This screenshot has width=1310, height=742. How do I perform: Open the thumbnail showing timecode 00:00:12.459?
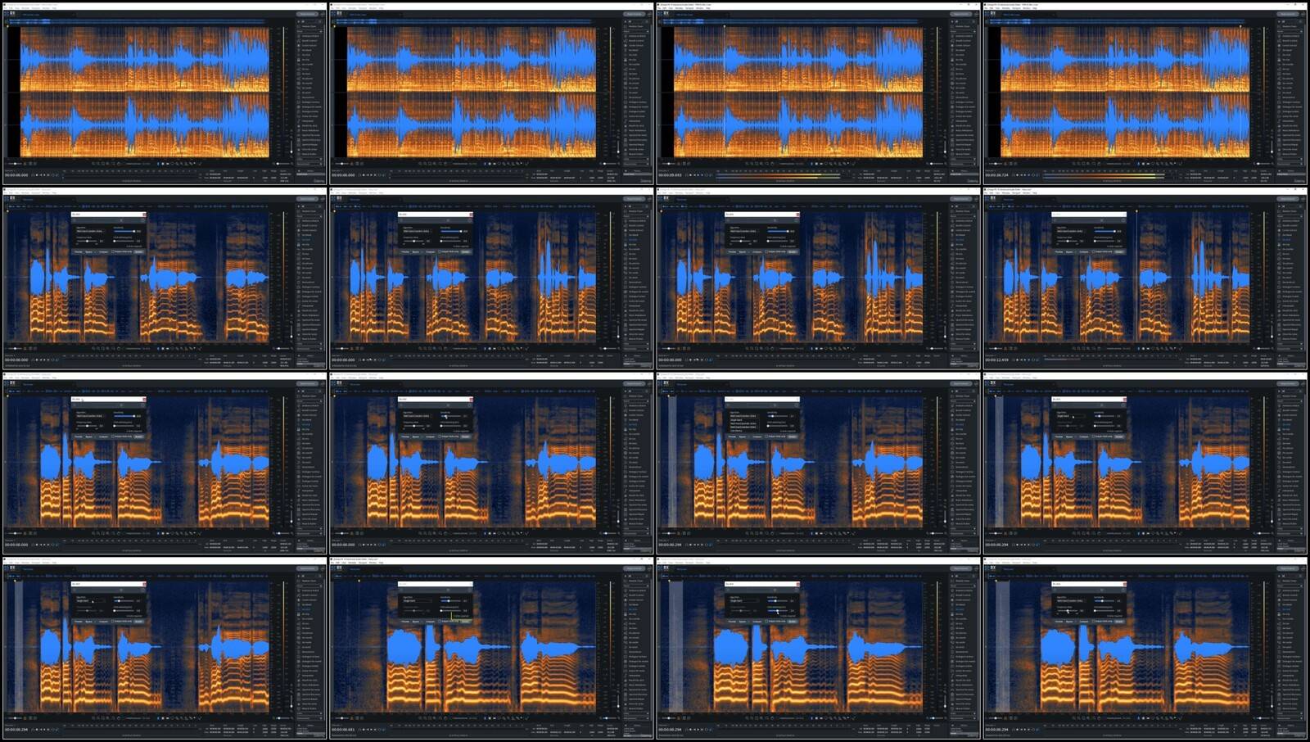(1145, 278)
